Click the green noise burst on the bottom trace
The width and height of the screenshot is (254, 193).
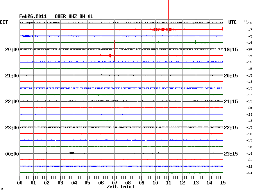170,173
